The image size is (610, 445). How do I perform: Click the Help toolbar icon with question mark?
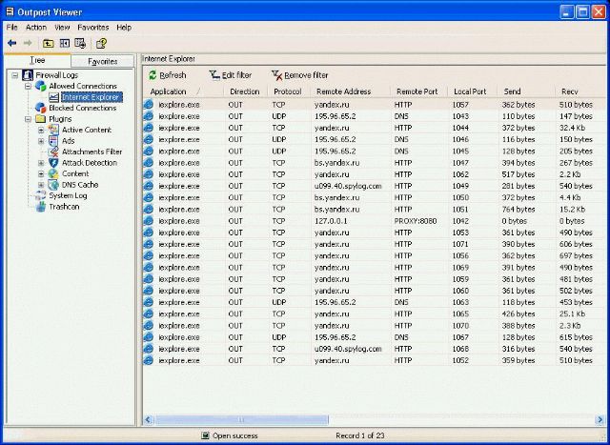click(x=101, y=43)
